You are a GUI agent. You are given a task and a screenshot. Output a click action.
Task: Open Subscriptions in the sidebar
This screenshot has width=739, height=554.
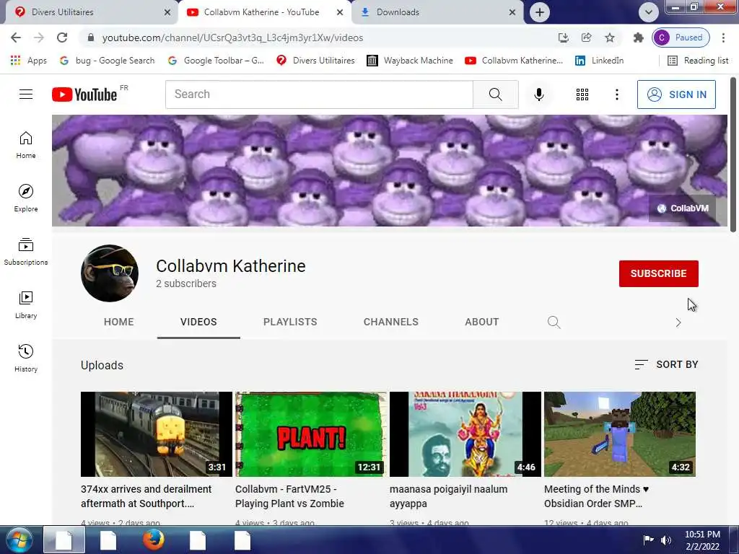(26, 252)
